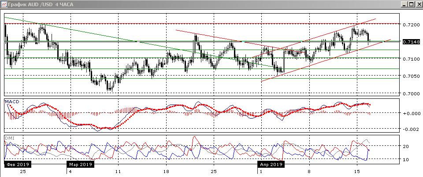Jump to the Мар 2019 month marker
This screenshot has height=177, width=423.
coord(80,164)
